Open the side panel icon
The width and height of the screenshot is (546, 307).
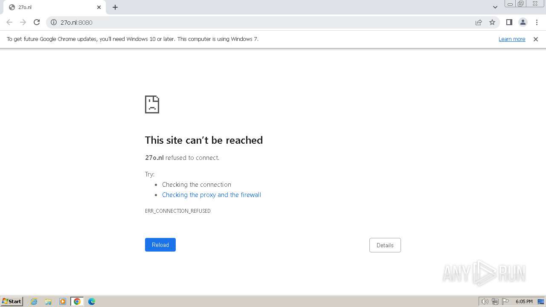pos(509,22)
